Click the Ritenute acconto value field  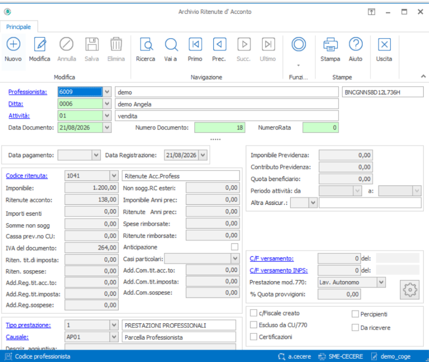pos(91,200)
